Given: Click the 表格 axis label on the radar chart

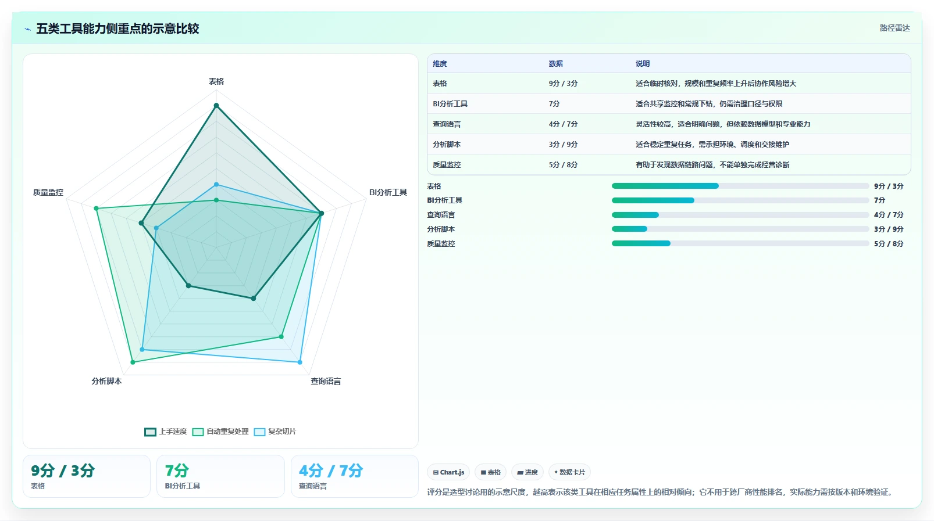Looking at the screenshot, I should click(x=216, y=81).
